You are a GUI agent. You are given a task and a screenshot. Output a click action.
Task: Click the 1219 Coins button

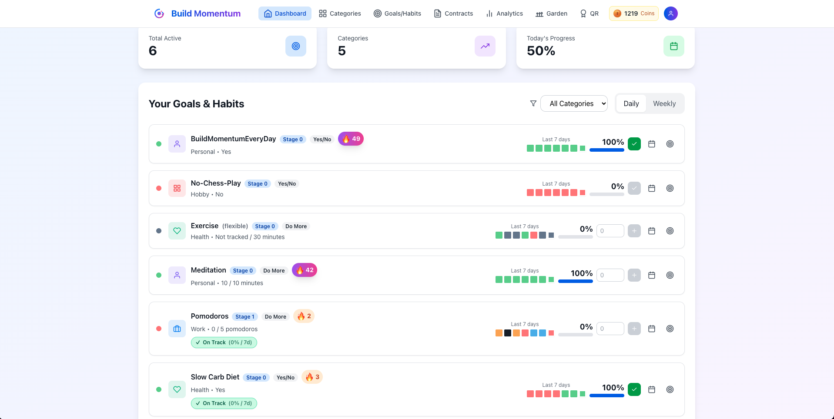tap(633, 13)
